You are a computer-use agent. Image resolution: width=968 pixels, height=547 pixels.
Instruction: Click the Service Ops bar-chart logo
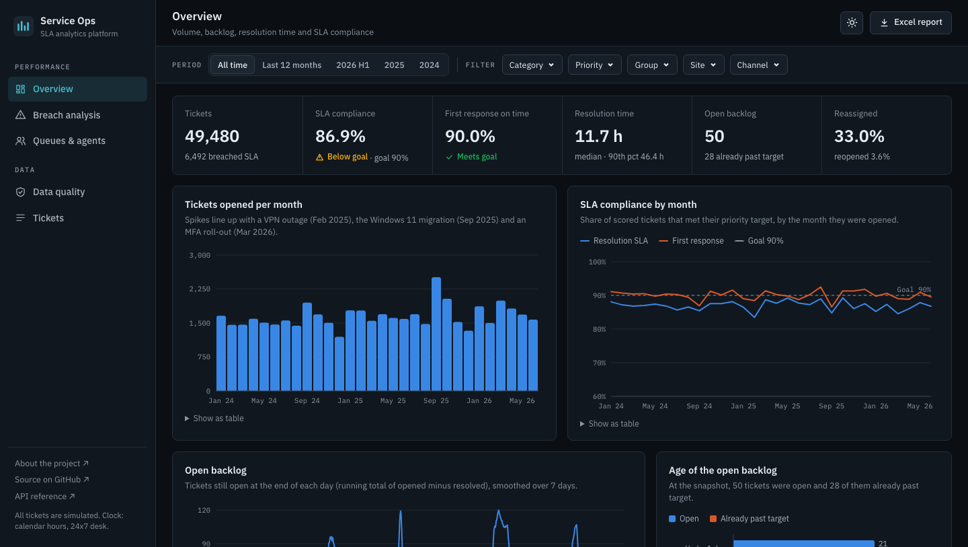click(24, 26)
